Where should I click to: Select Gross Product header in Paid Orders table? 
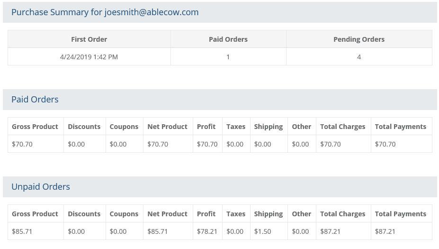(x=35, y=127)
